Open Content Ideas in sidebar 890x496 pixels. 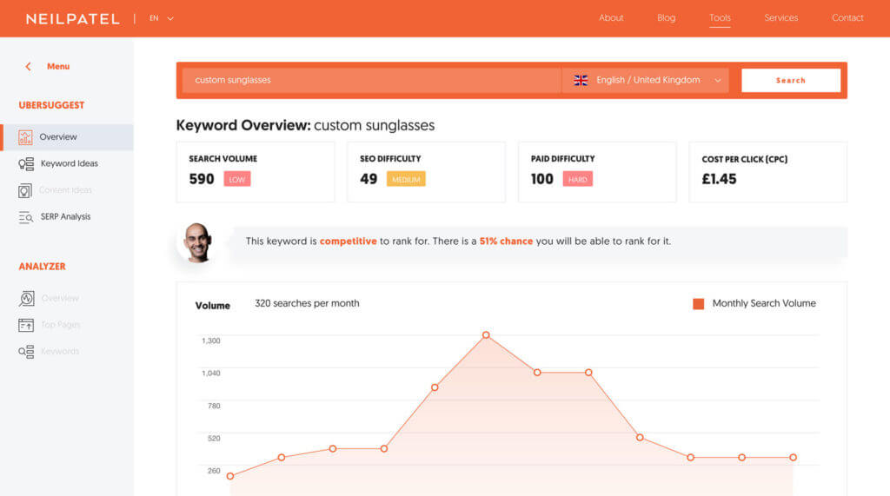point(65,190)
